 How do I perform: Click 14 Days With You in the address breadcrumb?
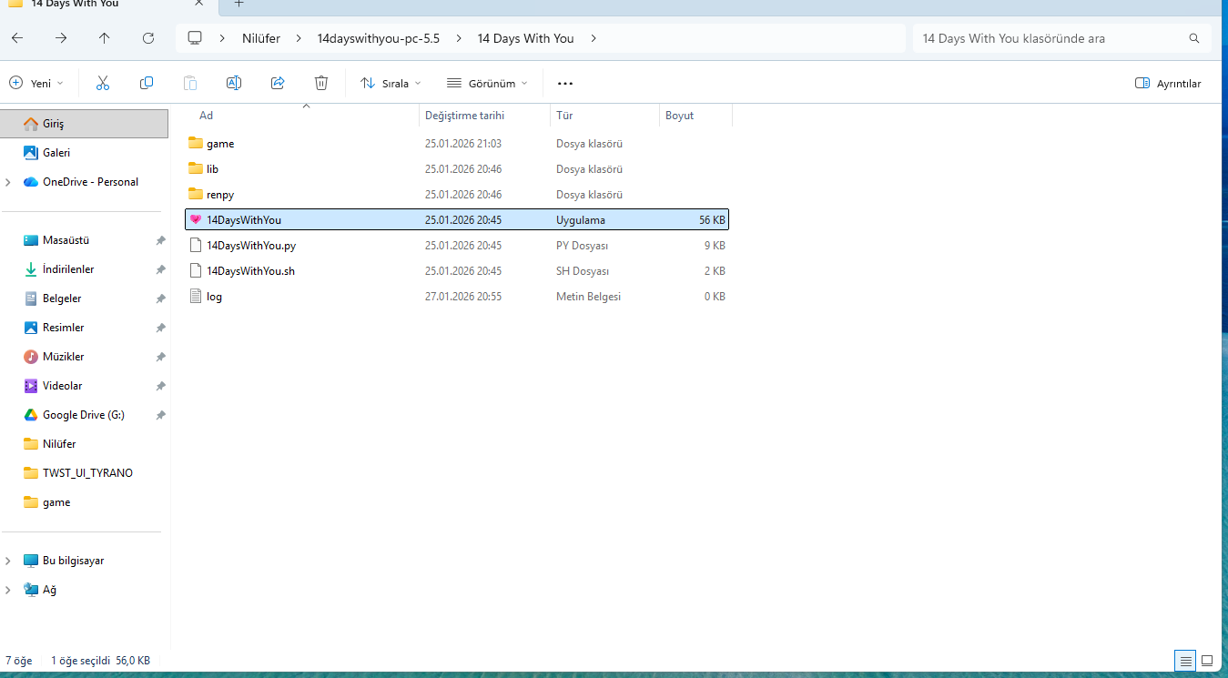click(x=526, y=38)
